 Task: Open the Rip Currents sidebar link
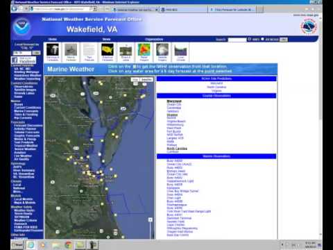23,118
